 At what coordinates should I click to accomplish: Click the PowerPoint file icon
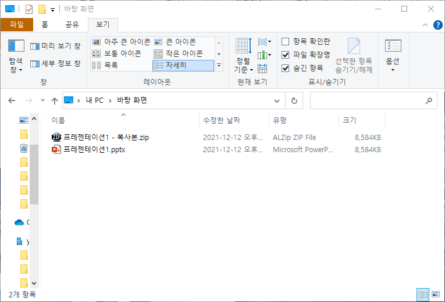(56, 149)
